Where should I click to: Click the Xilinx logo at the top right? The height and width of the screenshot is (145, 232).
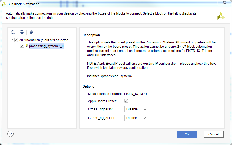coord(221,16)
